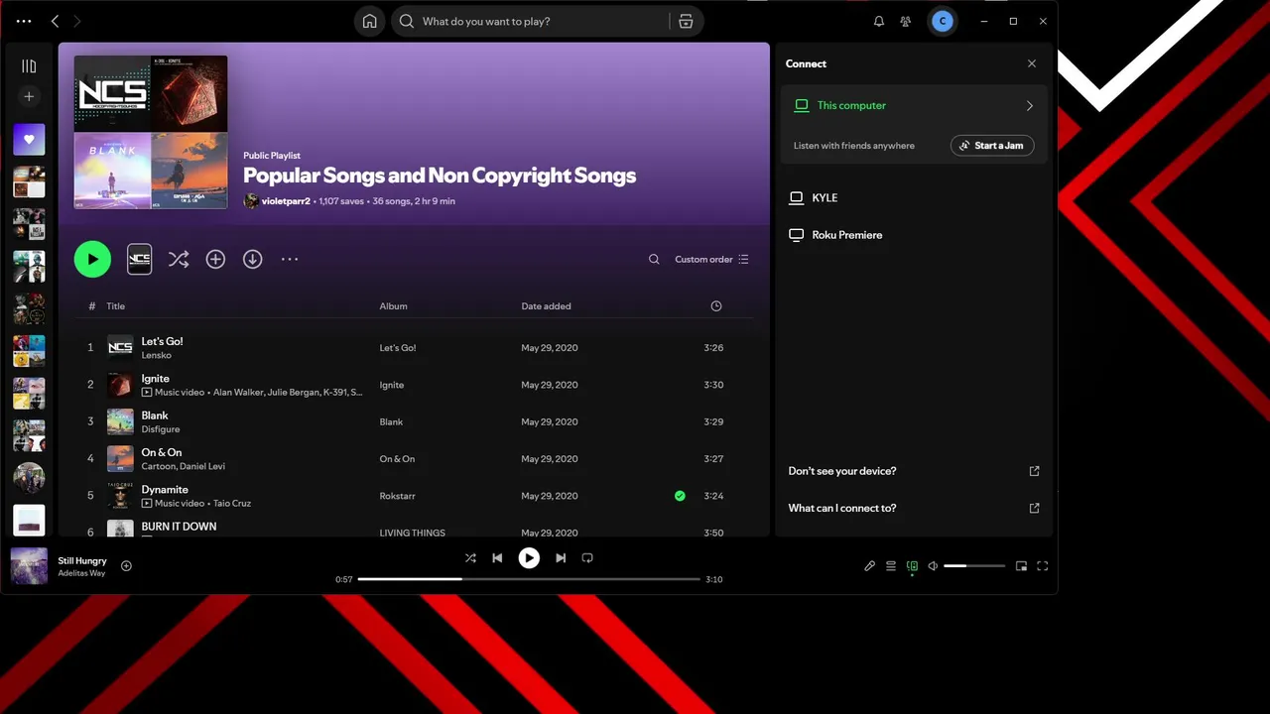The image size is (1270, 714).
Task: Open the 'Blank' album link
Action: coord(391,421)
